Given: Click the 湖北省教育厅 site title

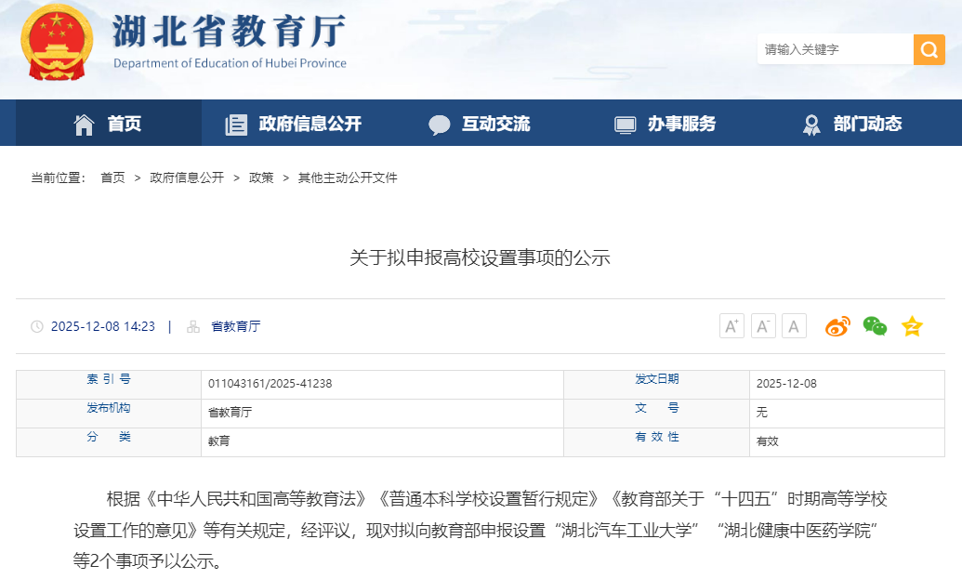Looking at the screenshot, I should coord(229,33).
